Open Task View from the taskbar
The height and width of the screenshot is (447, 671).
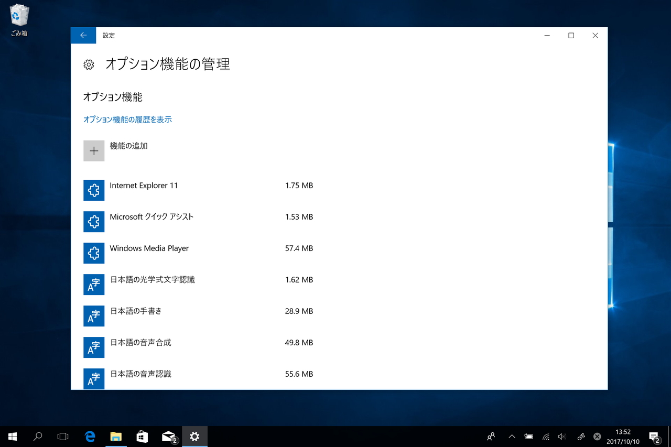[x=63, y=437]
